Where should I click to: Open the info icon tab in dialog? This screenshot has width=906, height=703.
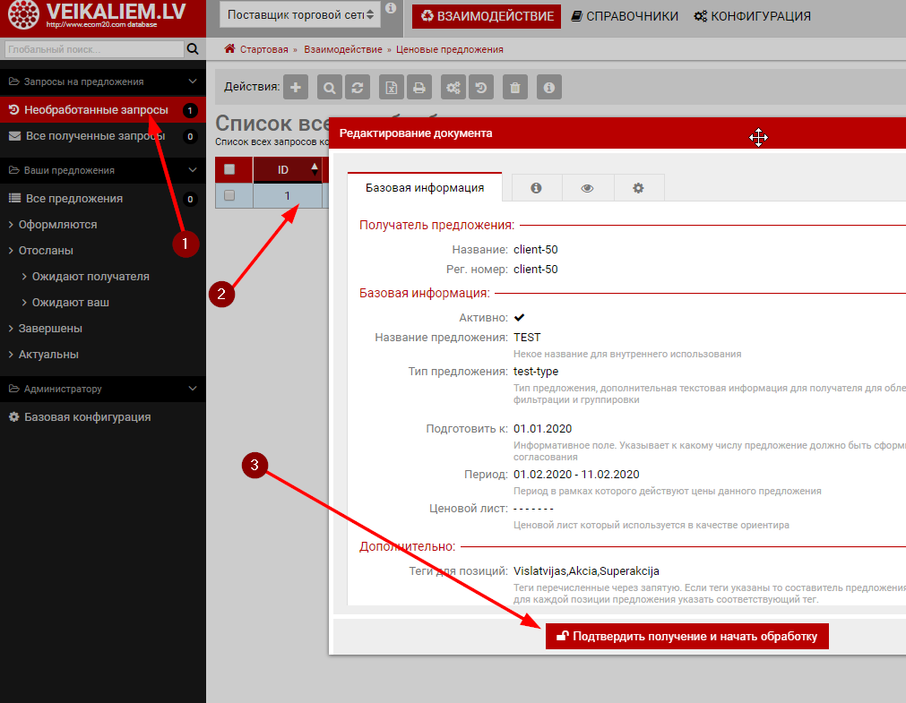[x=536, y=188]
